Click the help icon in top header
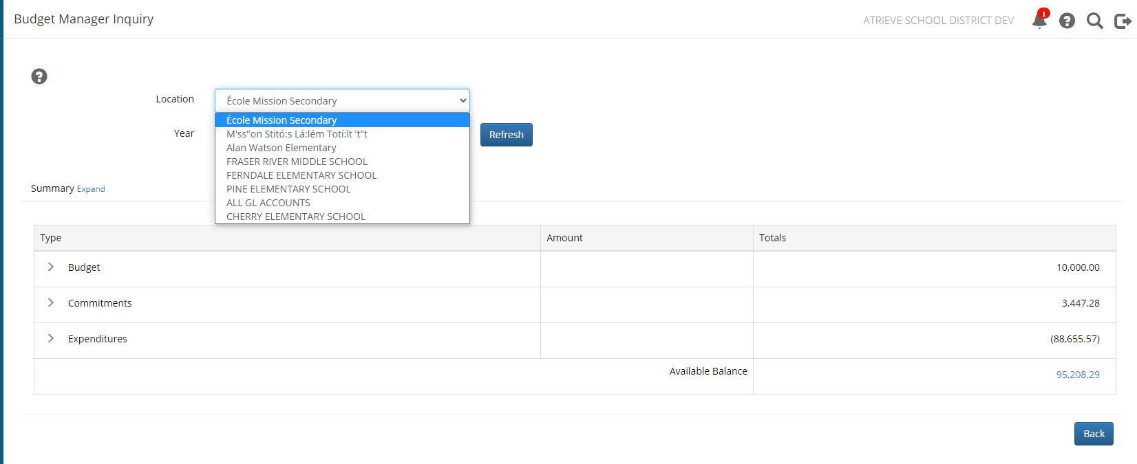This screenshot has height=464, width=1137. click(x=1067, y=21)
